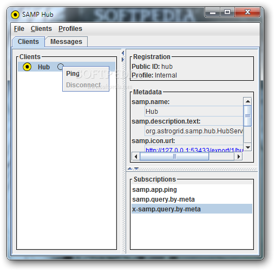
Task: Collapse left pane with split arrow
Action: pos(123,53)
